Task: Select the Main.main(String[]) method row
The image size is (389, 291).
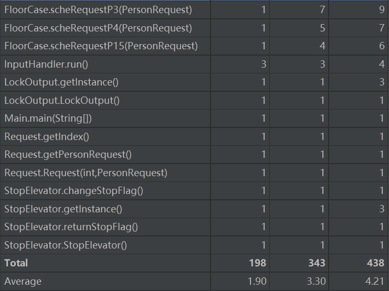Action: point(48,118)
